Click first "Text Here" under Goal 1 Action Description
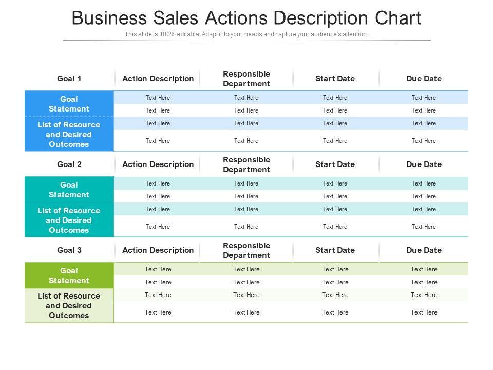This screenshot has width=493, height=370. click(158, 98)
